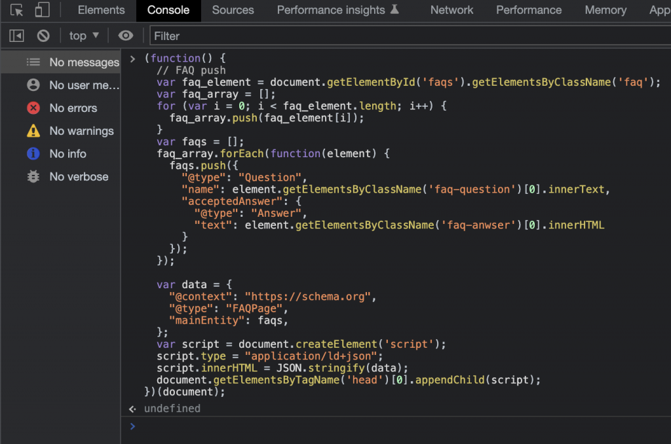Click the 'faq_array.forEach' line
This screenshot has width=671, height=444.
[273, 153]
